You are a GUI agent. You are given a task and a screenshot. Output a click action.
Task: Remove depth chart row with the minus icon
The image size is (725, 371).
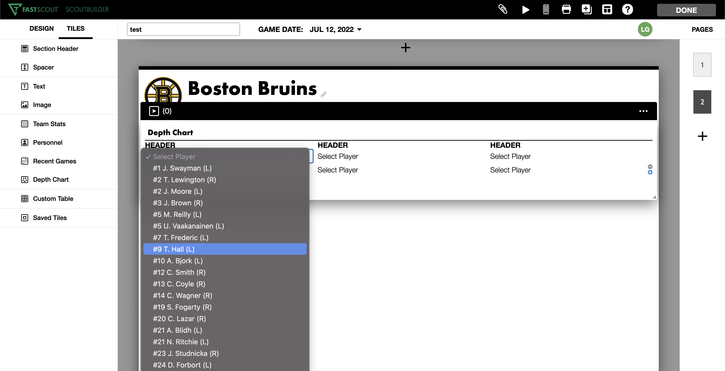[650, 167]
